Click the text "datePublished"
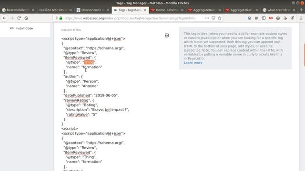305x171 pixels. (78, 95)
